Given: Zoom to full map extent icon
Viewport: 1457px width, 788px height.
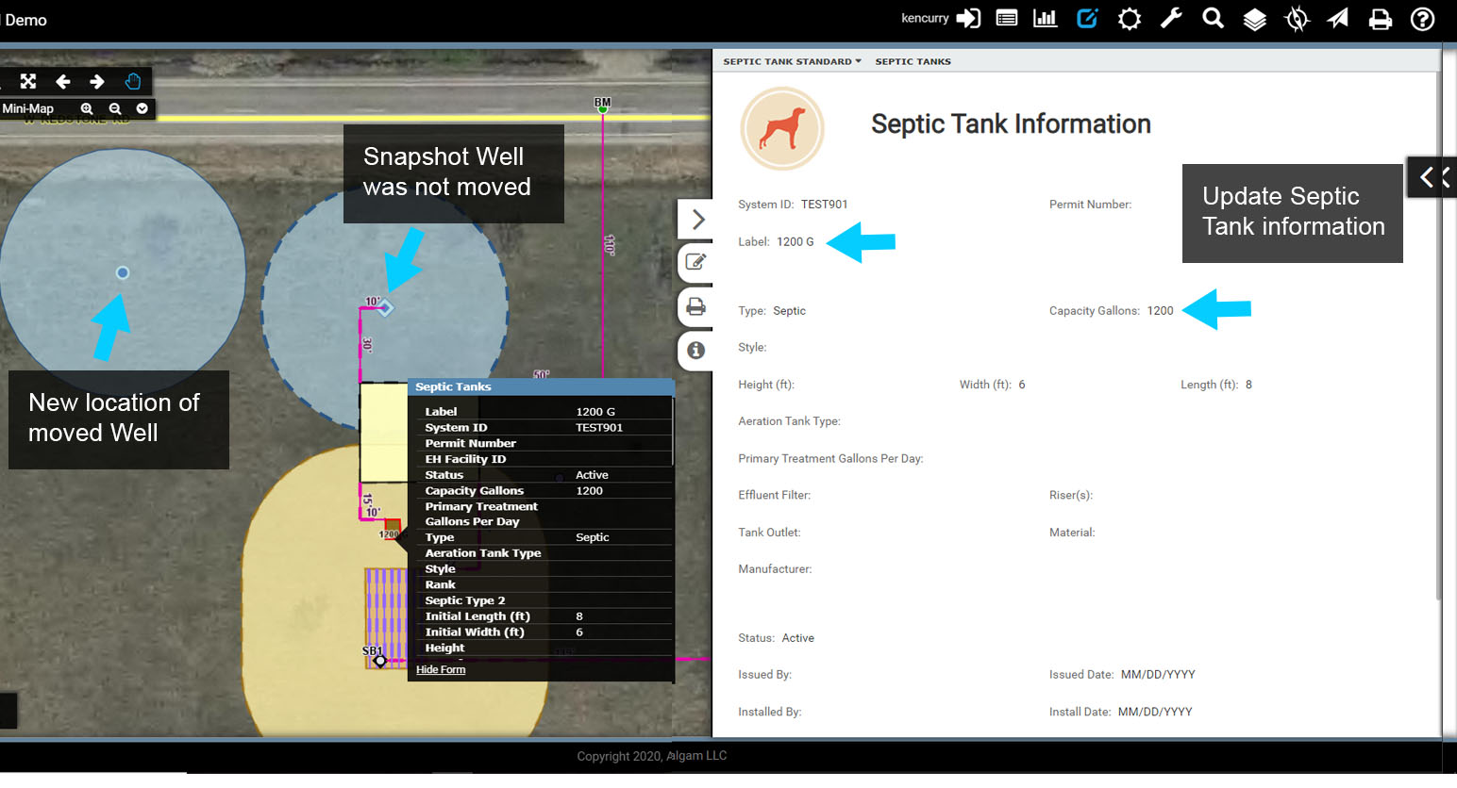Looking at the screenshot, I should click(x=28, y=81).
